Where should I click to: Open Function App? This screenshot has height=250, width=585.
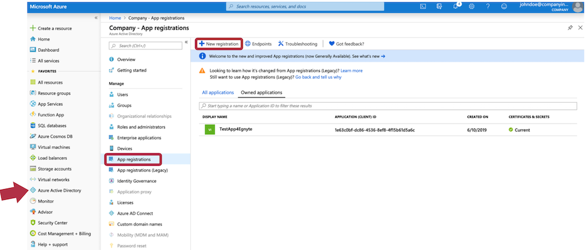point(47,114)
